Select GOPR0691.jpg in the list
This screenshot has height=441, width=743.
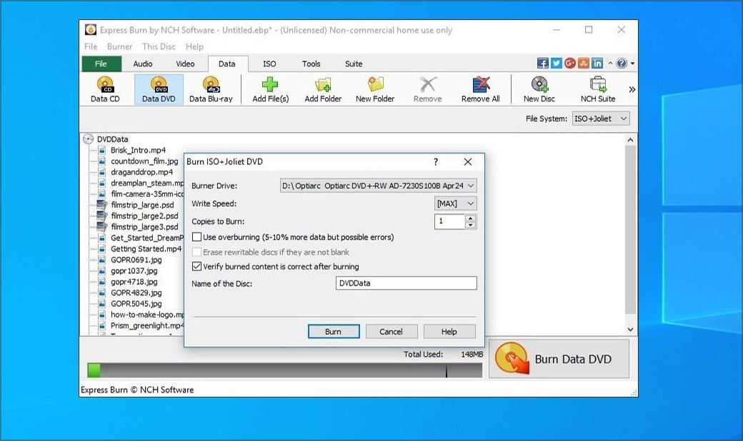tap(136, 260)
